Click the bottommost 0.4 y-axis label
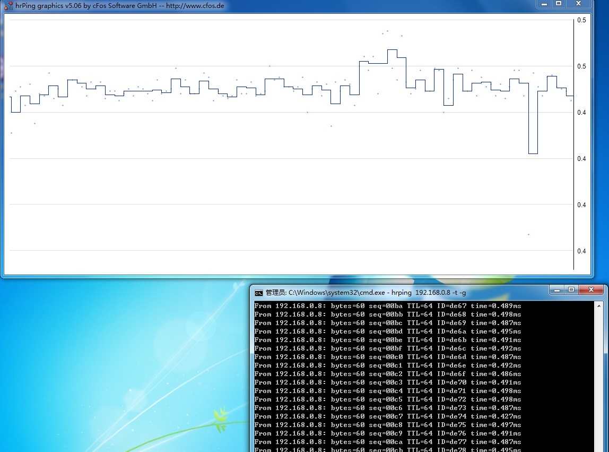This screenshot has height=452, width=609. coord(581,251)
